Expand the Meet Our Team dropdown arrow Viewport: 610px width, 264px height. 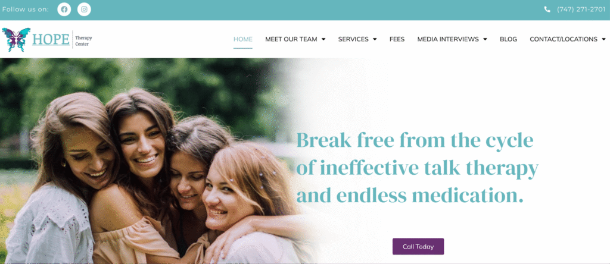(323, 39)
